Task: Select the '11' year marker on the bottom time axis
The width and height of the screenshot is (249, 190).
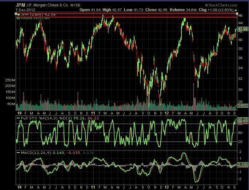Action: pos(92,187)
